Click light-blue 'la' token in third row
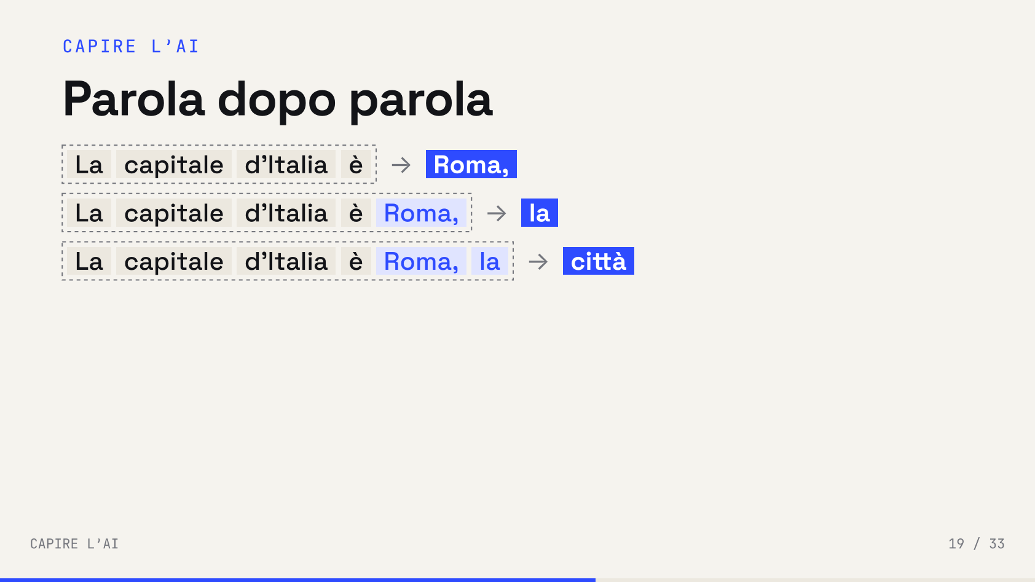This screenshot has height=582, width=1035. click(x=490, y=262)
